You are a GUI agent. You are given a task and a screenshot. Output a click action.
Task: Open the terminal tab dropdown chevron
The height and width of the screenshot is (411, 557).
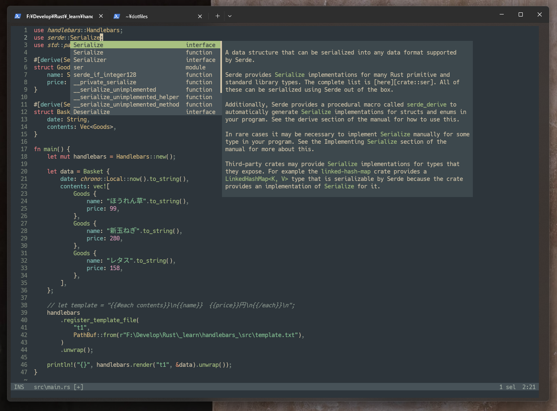pos(230,16)
